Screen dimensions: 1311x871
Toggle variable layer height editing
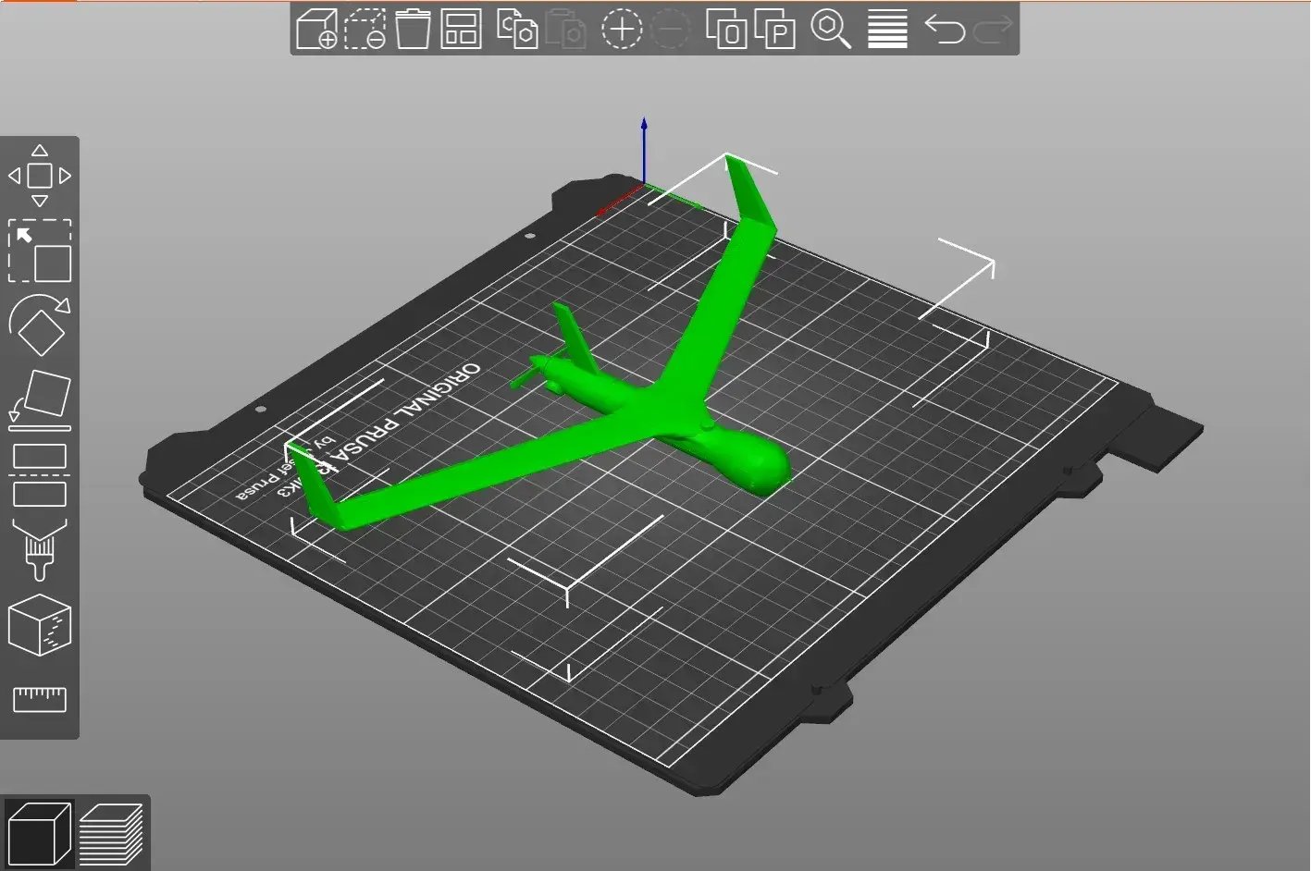[x=887, y=29]
